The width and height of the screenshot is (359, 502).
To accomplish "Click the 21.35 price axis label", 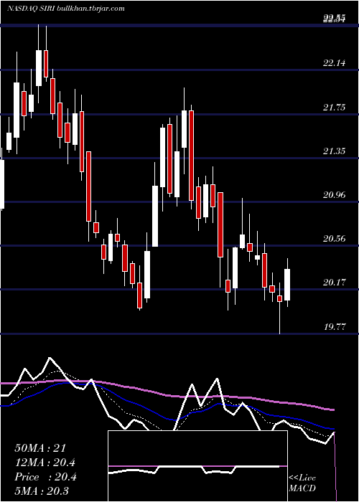I will 335,151.
